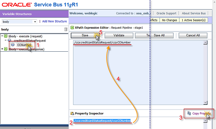
Task: Click the Add New Structure link
Action: pyautogui.click(x=54, y=21)
